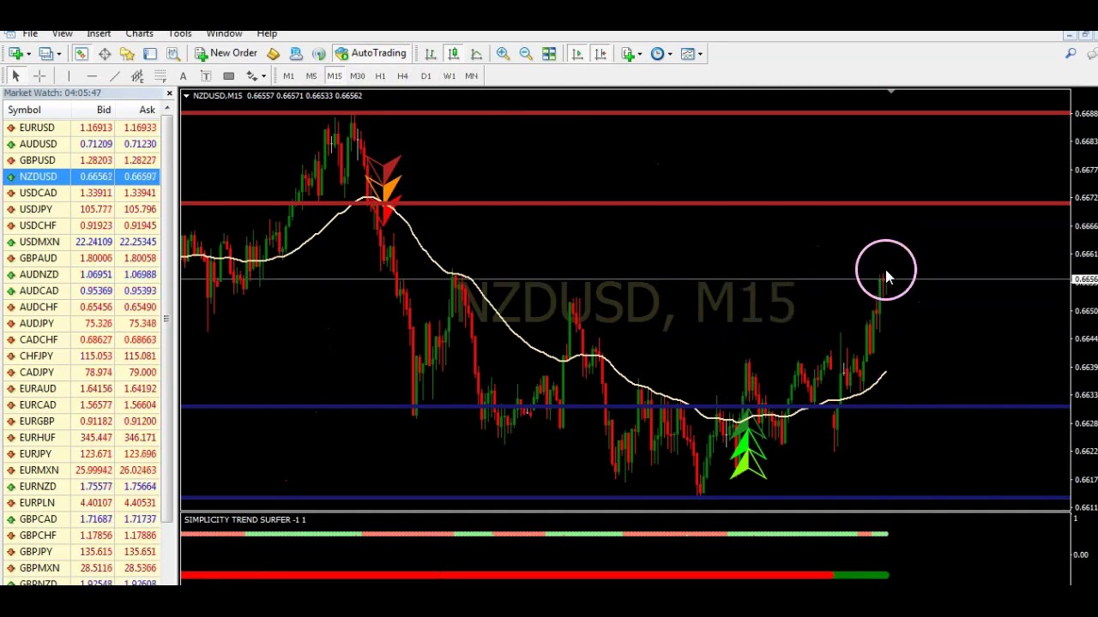This screenshot has width=1098, height=617.
Task: Open the Help menu
Action: click(x=267, y=34)
